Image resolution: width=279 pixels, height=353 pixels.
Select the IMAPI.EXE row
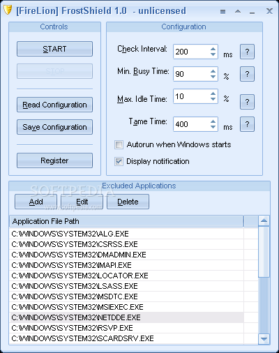tap(127, 265)
